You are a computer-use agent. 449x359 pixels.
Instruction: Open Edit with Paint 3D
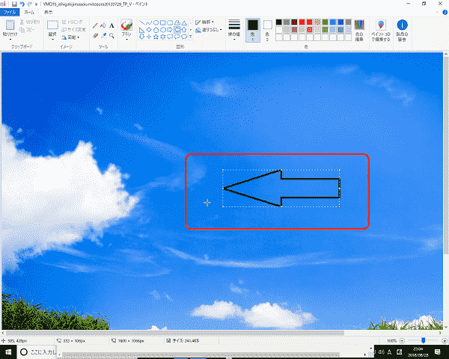pos(381,30)
